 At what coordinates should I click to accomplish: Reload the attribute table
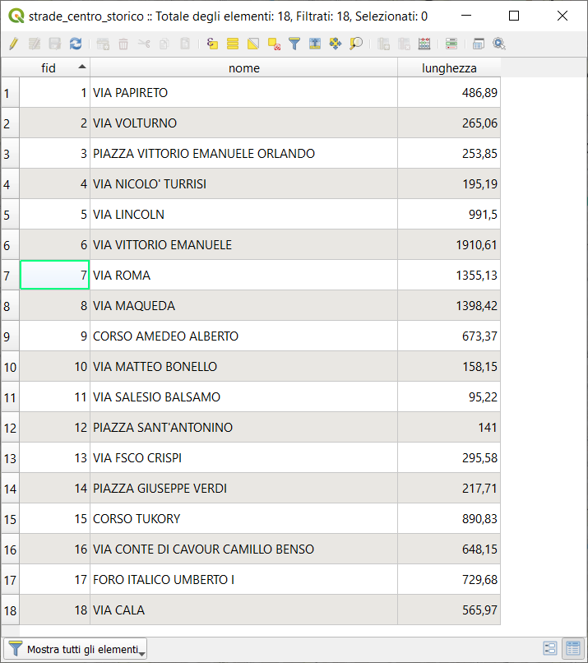tap(76, 44)
